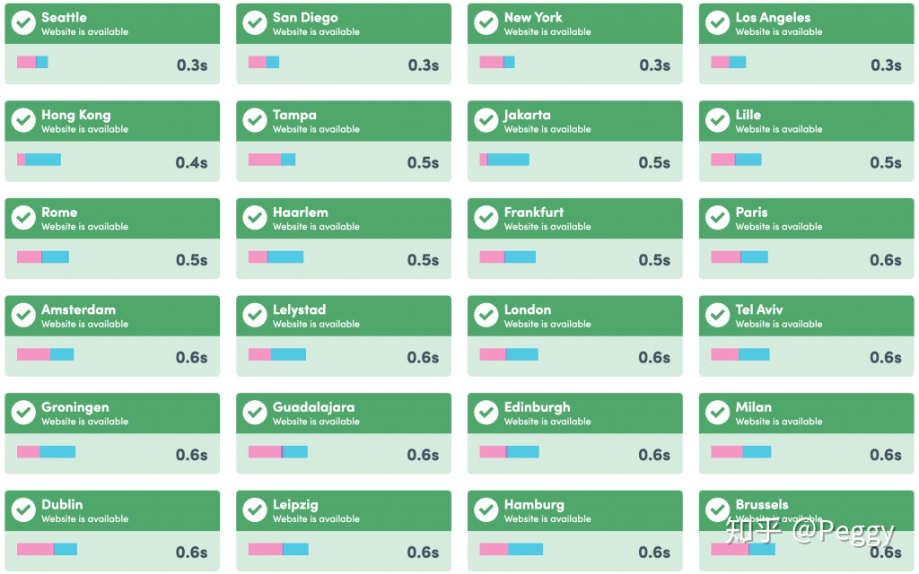This screenshot has width=919, height=574.
Task: Click the Leipzig checkmark icon
Action: tap(255, 510)
